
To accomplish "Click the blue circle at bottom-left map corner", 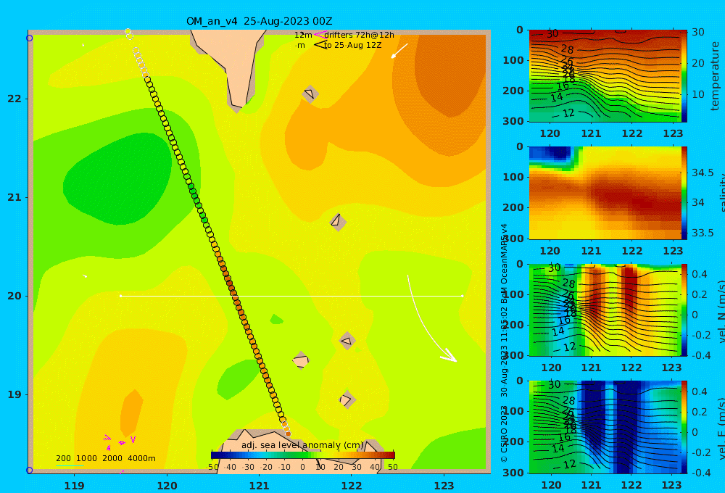I will tap(29, 471).
